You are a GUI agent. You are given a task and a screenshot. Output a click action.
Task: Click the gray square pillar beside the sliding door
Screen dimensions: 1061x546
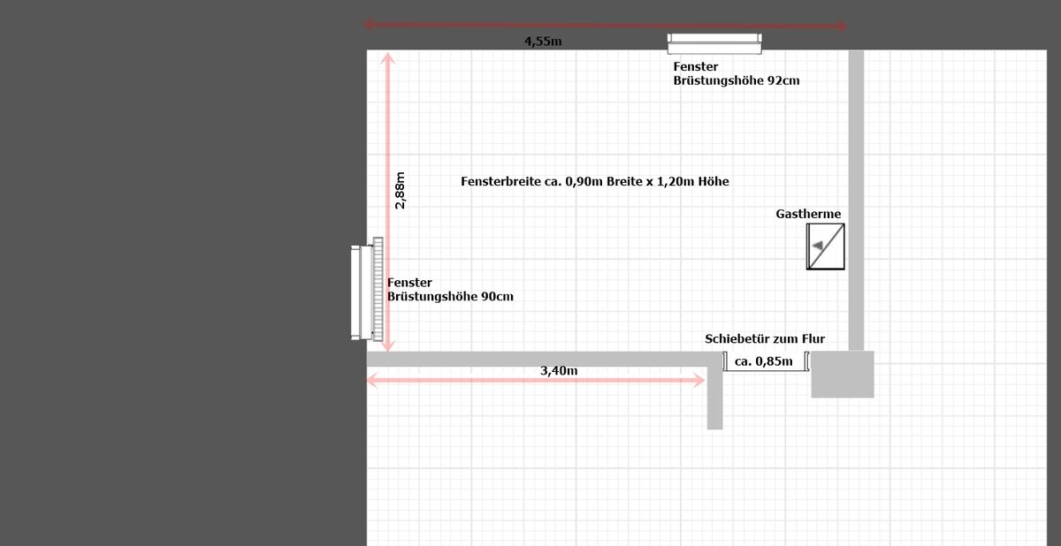[x=843, y=374]
